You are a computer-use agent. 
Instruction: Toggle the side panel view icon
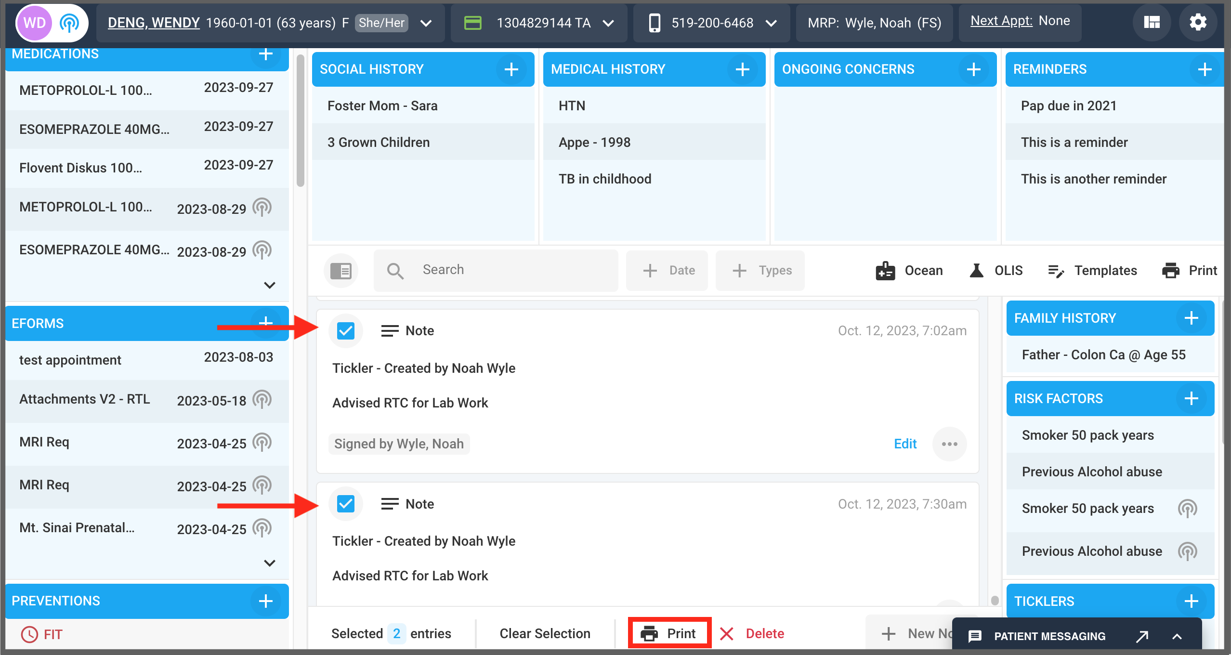(x=341, y=271)
